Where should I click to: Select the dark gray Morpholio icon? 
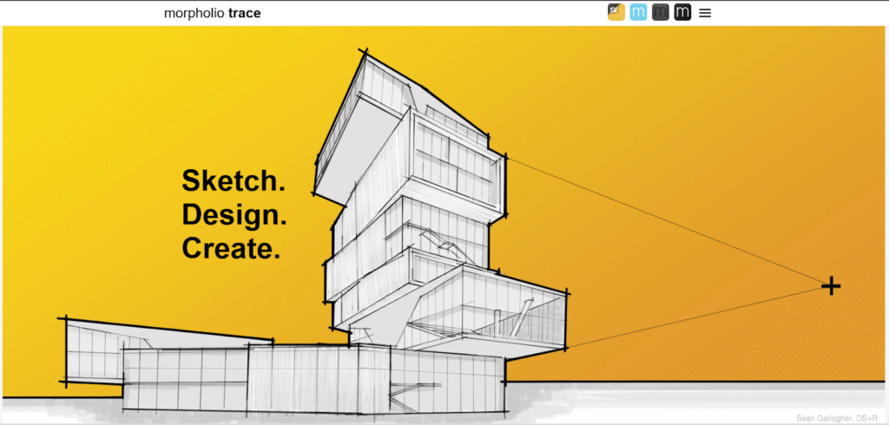pos(661,12)
